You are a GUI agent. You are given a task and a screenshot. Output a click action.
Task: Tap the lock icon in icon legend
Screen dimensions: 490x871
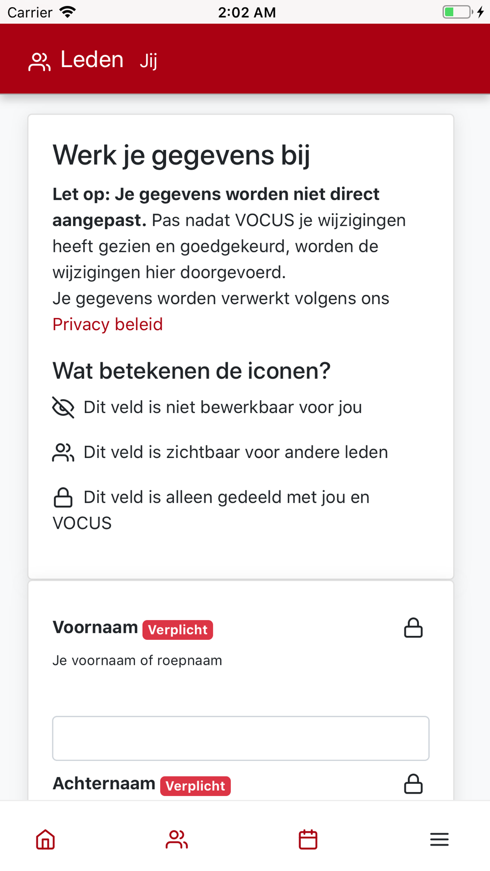point(63,497)
